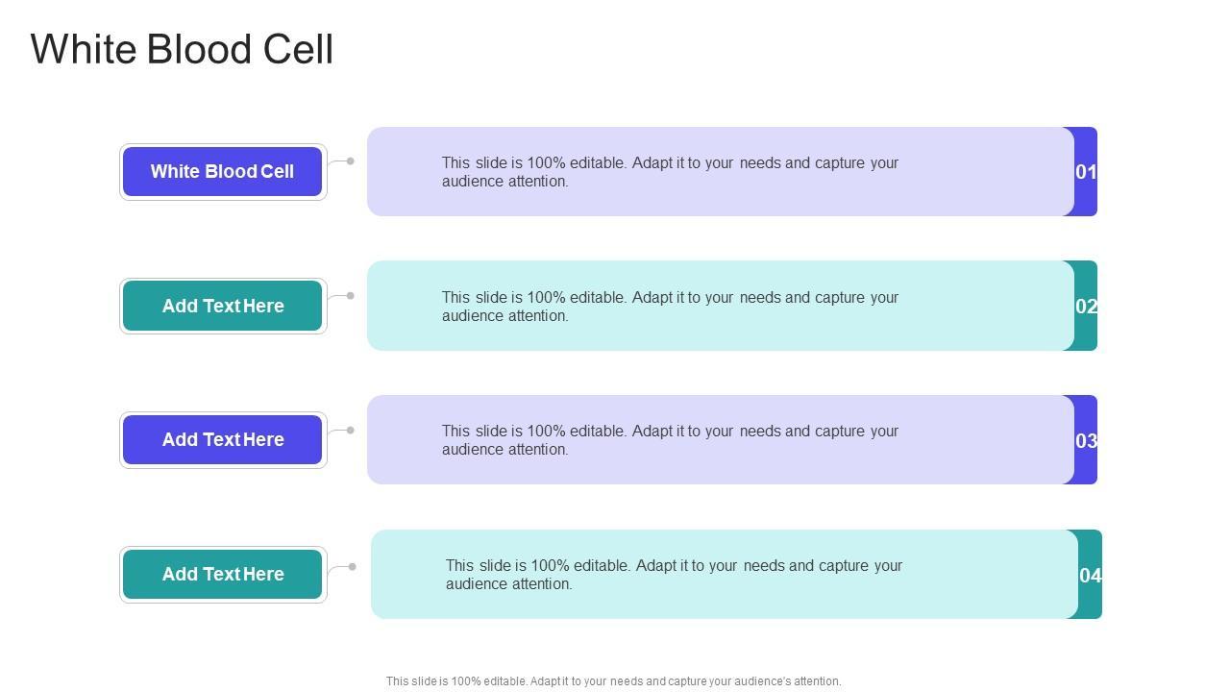Viewport: 1230px width, 692px height.
Task: Select the teal 04 number badge
Action: 1091,576
